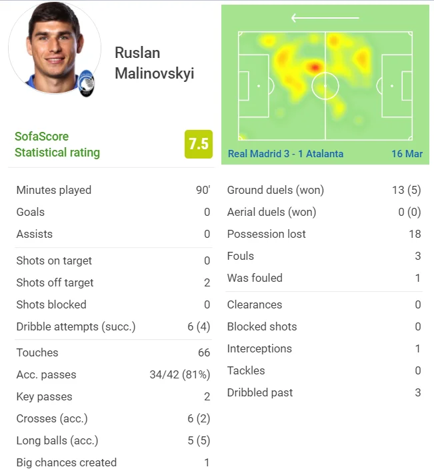The width and height of the screenshot is (434, 475).
Task: Select the Dribble attempts (succ.) label
Action: tap(76, 326)
